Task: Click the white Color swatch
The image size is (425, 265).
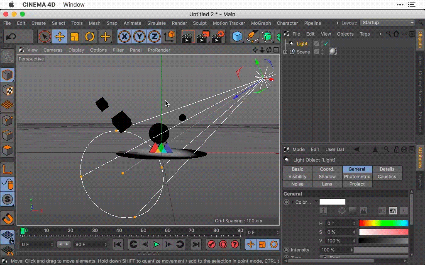Action: (x=332, y=202)
